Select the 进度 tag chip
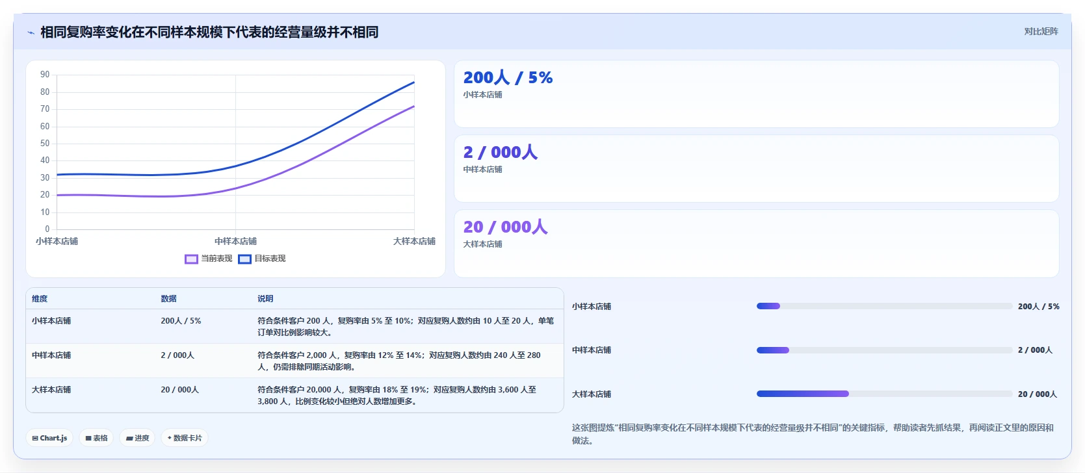Image resolution: width=1085 pixels, height=473 pixels. (137, 438)
